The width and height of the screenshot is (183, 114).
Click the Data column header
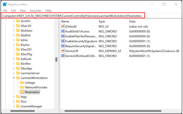coord(154,21)
